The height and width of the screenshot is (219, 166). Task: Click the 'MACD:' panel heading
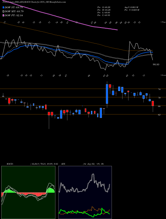coord(10,164)
